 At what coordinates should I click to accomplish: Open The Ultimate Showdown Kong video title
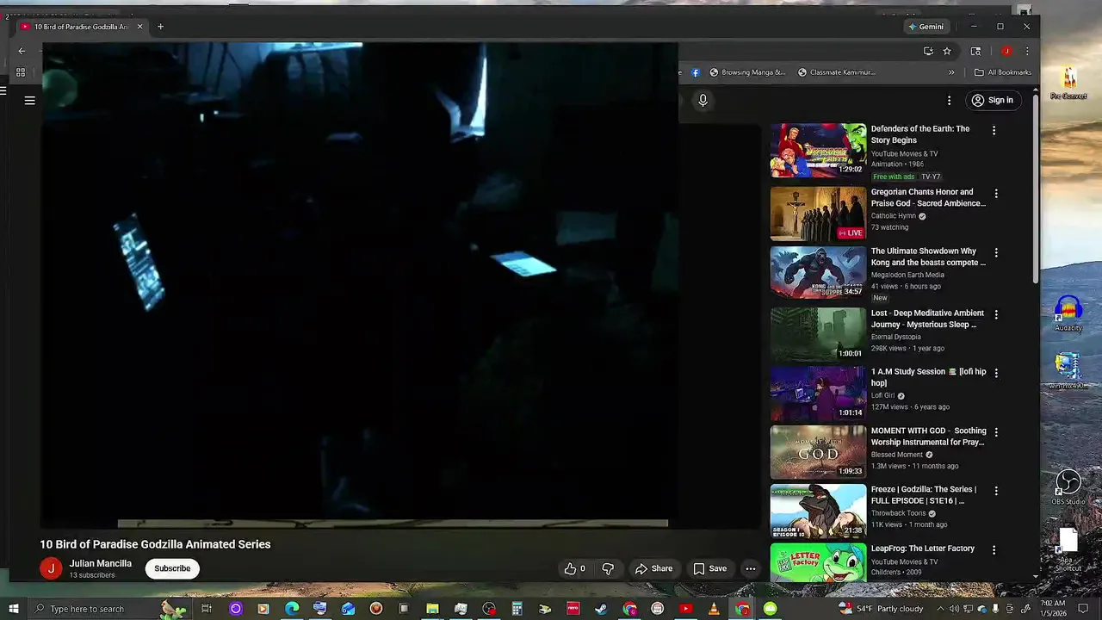(928, 257)
